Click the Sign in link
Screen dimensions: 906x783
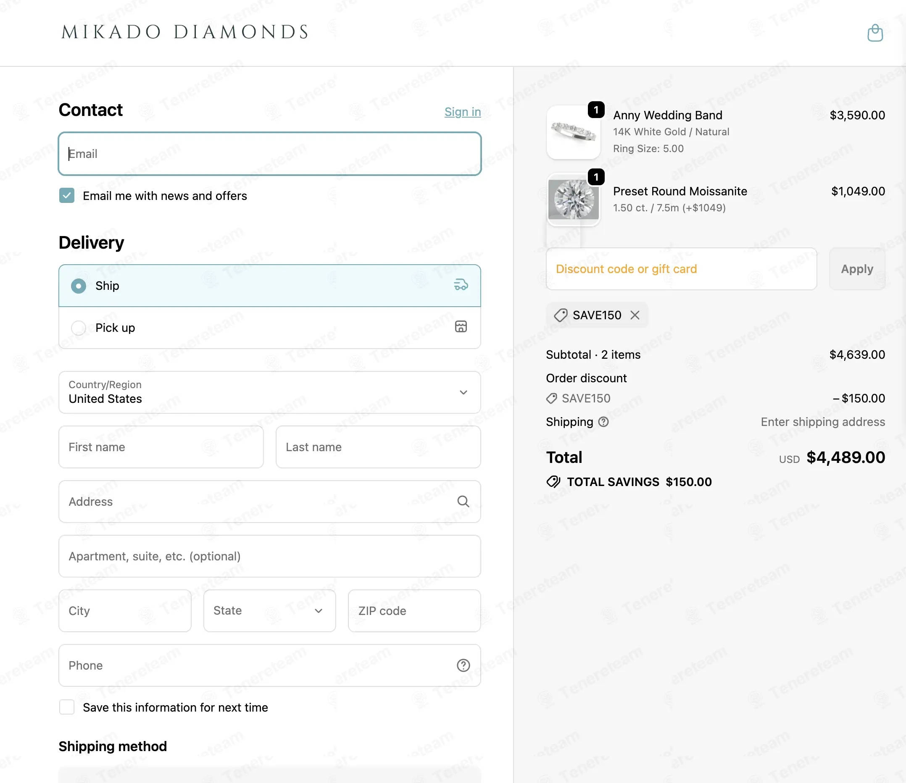pyautogui.click(x=463, y=112)
